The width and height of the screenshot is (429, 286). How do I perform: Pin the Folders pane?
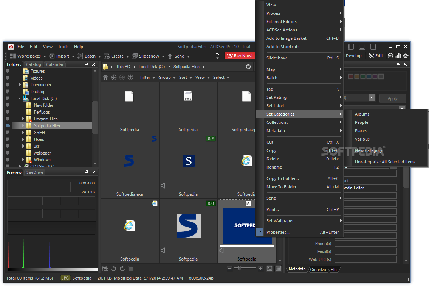pyautogui.click(x=87, y=64)
